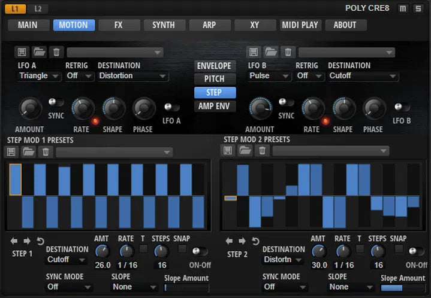The image size is (431, 298).
Task: Delete the LFO A preset with trash icon
Action: coord(56,52)
